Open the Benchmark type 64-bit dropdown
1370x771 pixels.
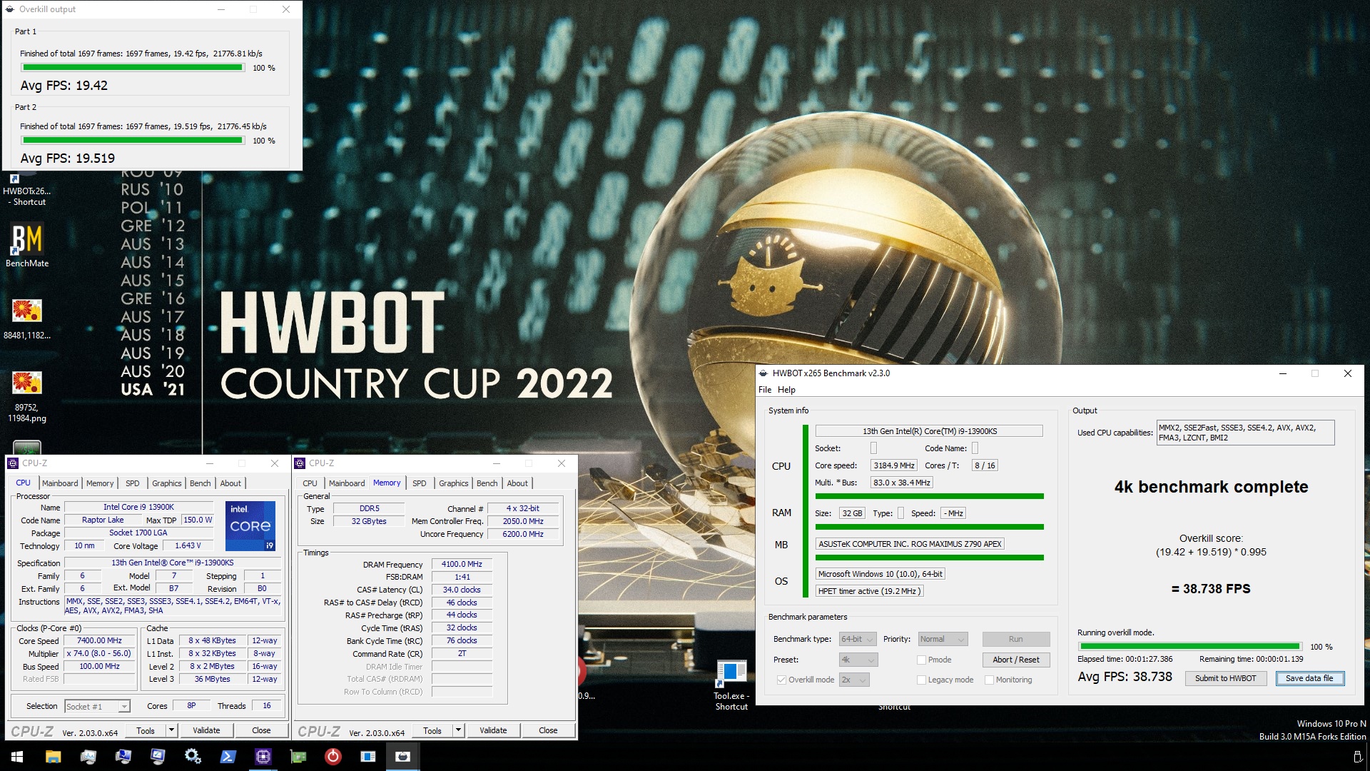tap(858, 639)
